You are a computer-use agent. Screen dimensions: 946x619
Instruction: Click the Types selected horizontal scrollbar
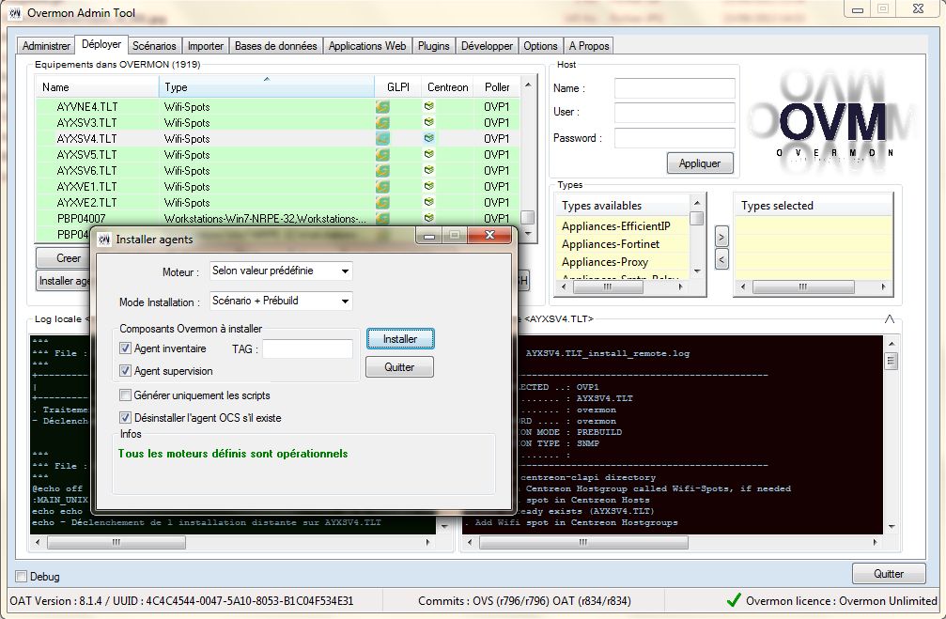[x=812, y=287]
